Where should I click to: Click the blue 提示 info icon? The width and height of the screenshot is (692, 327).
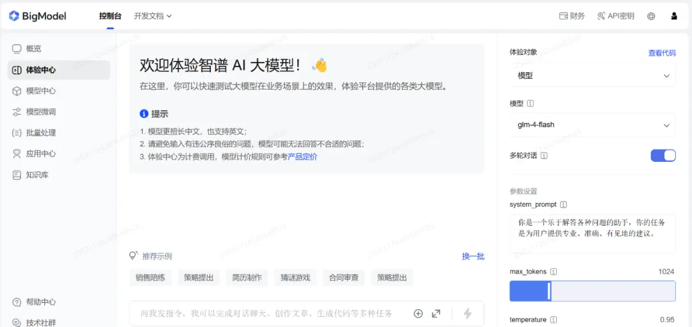144,114
